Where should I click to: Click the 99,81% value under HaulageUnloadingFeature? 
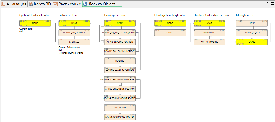(x=222, y=21)
